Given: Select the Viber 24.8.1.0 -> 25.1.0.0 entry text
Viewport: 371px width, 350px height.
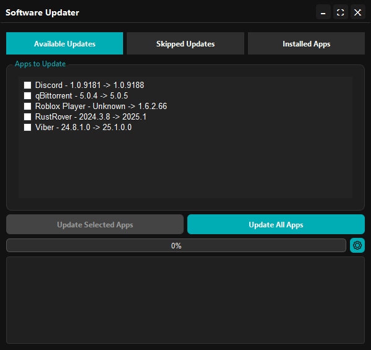Looking at the screenshot, I should [83, 127].
